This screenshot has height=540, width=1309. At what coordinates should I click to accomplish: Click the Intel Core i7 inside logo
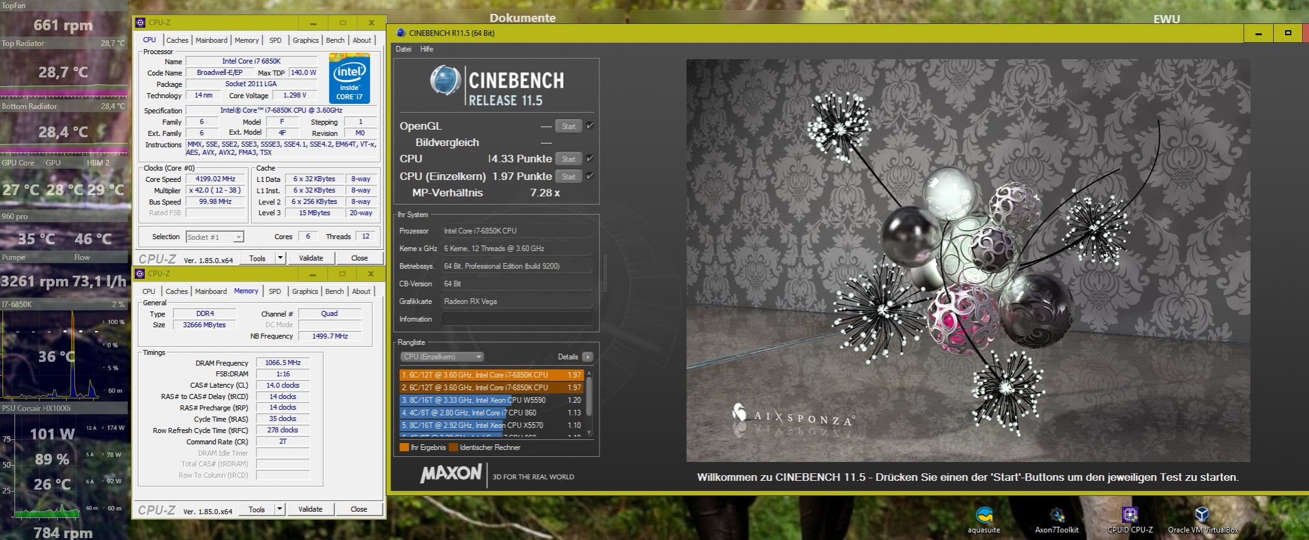click(x=349, y=78)
